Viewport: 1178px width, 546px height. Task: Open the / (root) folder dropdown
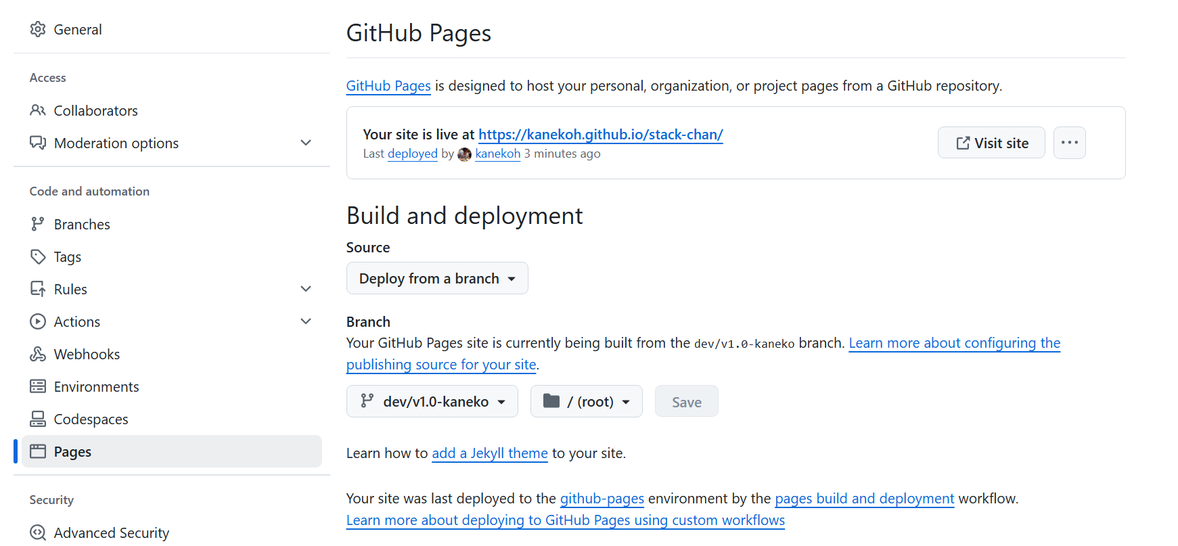tap(587, 401)
